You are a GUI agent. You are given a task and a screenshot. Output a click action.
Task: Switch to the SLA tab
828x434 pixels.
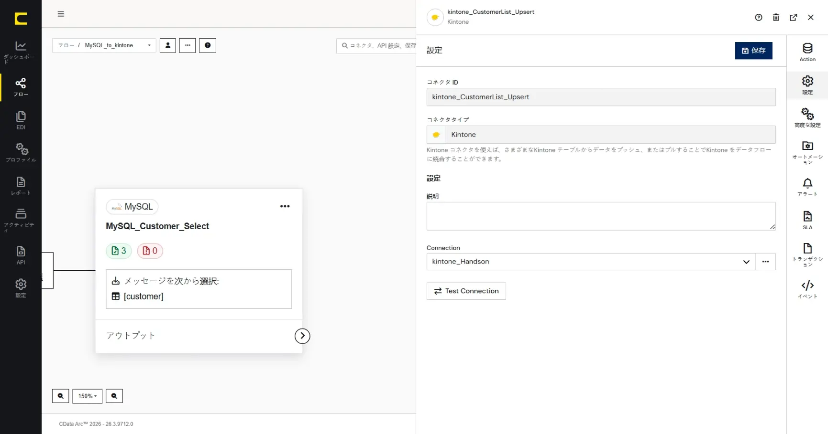(807, 220)
